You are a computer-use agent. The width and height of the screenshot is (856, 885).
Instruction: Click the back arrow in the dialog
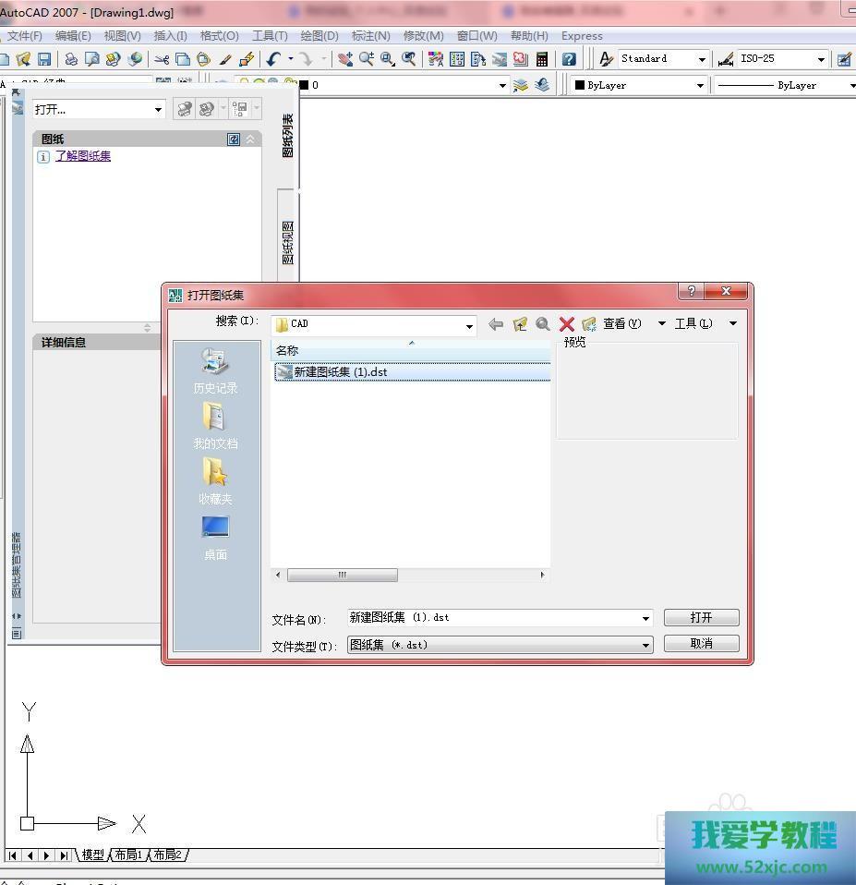click(496, 324)
